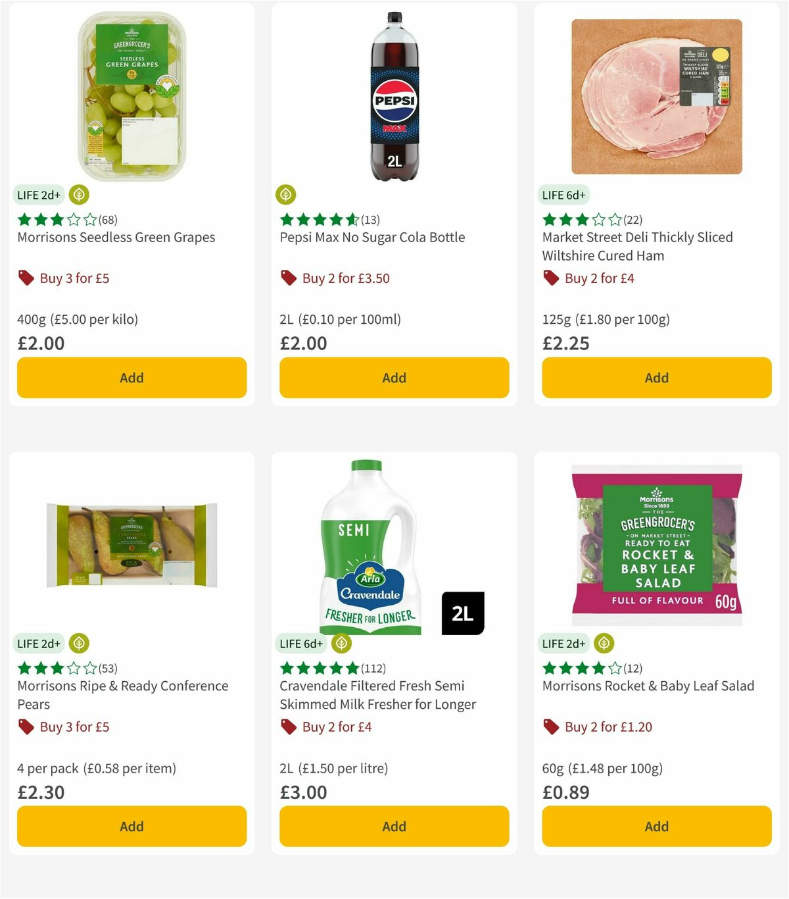The width and height of the screenshot is (789, 899).
Task: Click the offer tag icon on Cravendale's Buy 2 for £4
Action: point(288,727)
